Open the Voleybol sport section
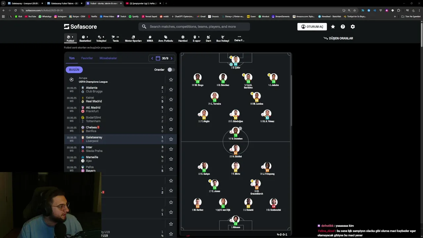This screenshot has height=238, width=423. pyautogui.click(x=101, y=39)
